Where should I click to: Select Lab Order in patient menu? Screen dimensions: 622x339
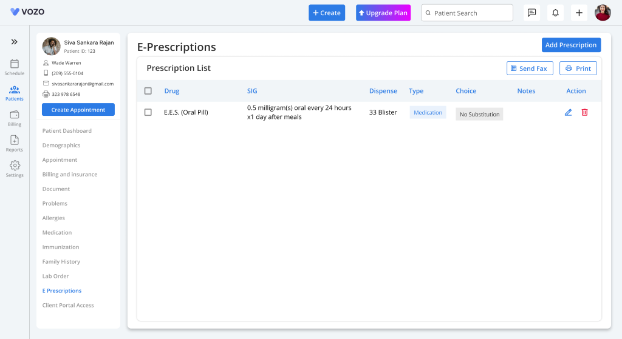(55, 277)
